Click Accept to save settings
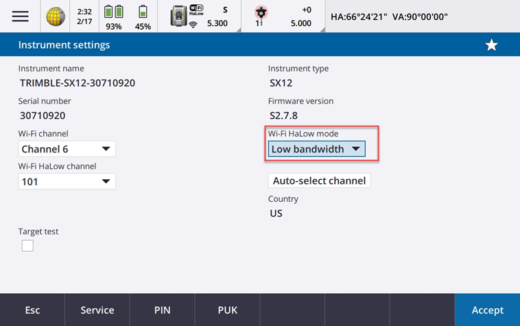 point(487,310)
